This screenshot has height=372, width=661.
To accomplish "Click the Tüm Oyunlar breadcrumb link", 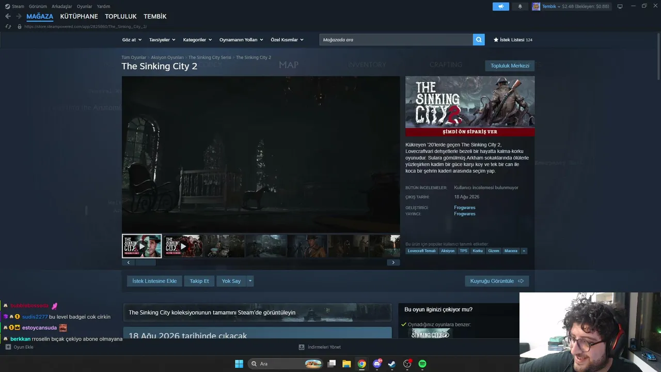I will coord(134,57).
